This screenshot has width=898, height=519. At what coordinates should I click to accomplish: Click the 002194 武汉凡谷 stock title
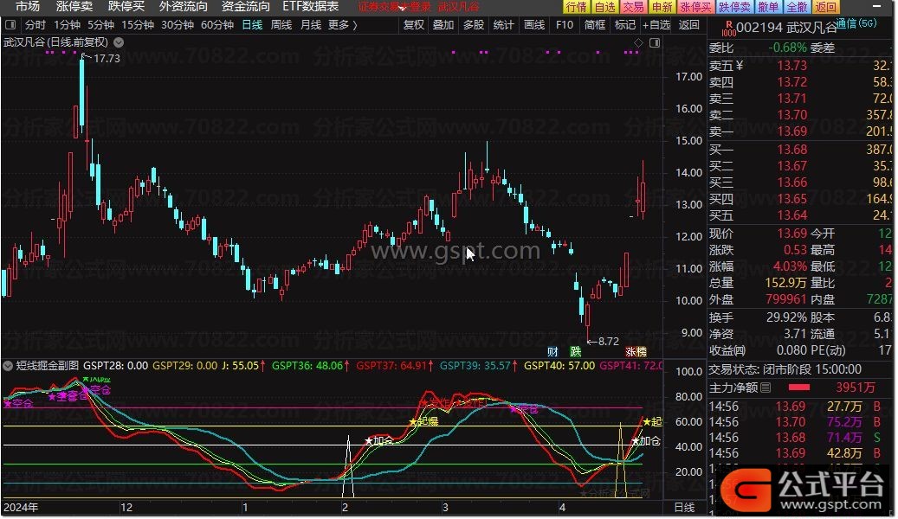click(x=786, y=28)
